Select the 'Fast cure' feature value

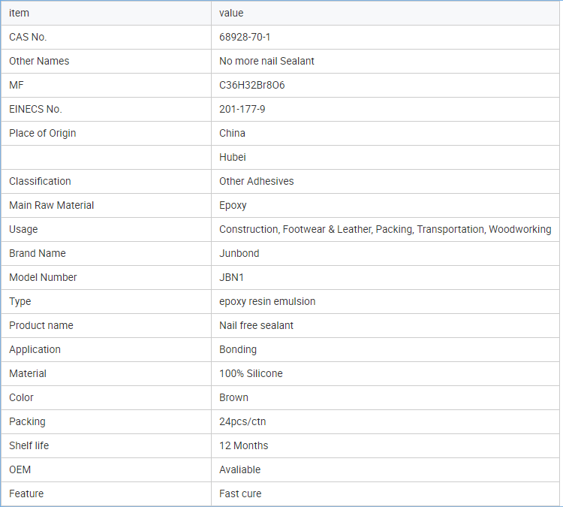click(240, 493)
